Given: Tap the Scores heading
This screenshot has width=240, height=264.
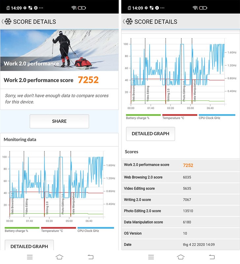Looking at the screenshot, I should [x=132, y=152].
